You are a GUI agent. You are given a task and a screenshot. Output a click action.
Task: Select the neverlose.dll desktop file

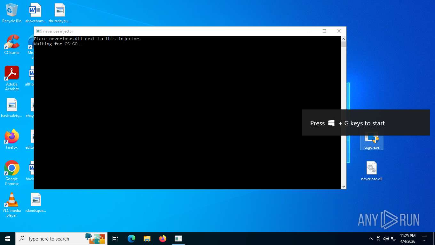(x=372, y=171)
